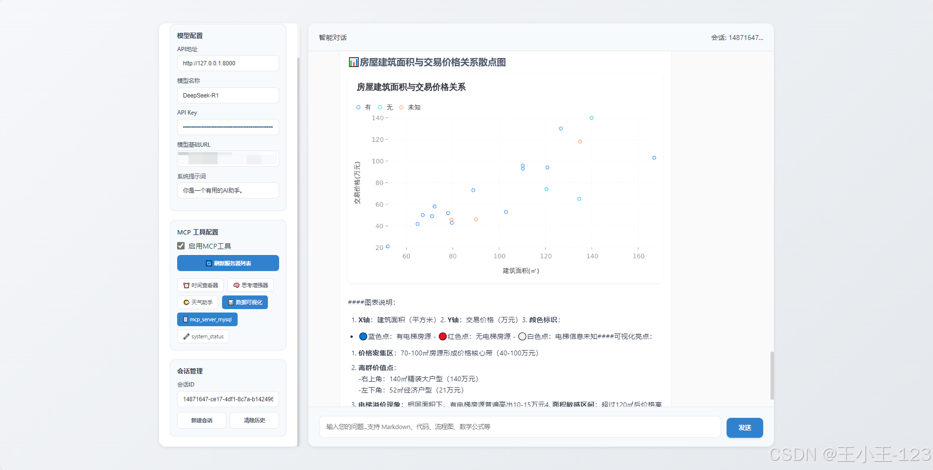The height and width of the screenshot is (470, 933).
Task: Activate the 天气助手 sun tool icon
Action: tap(186, 302)
